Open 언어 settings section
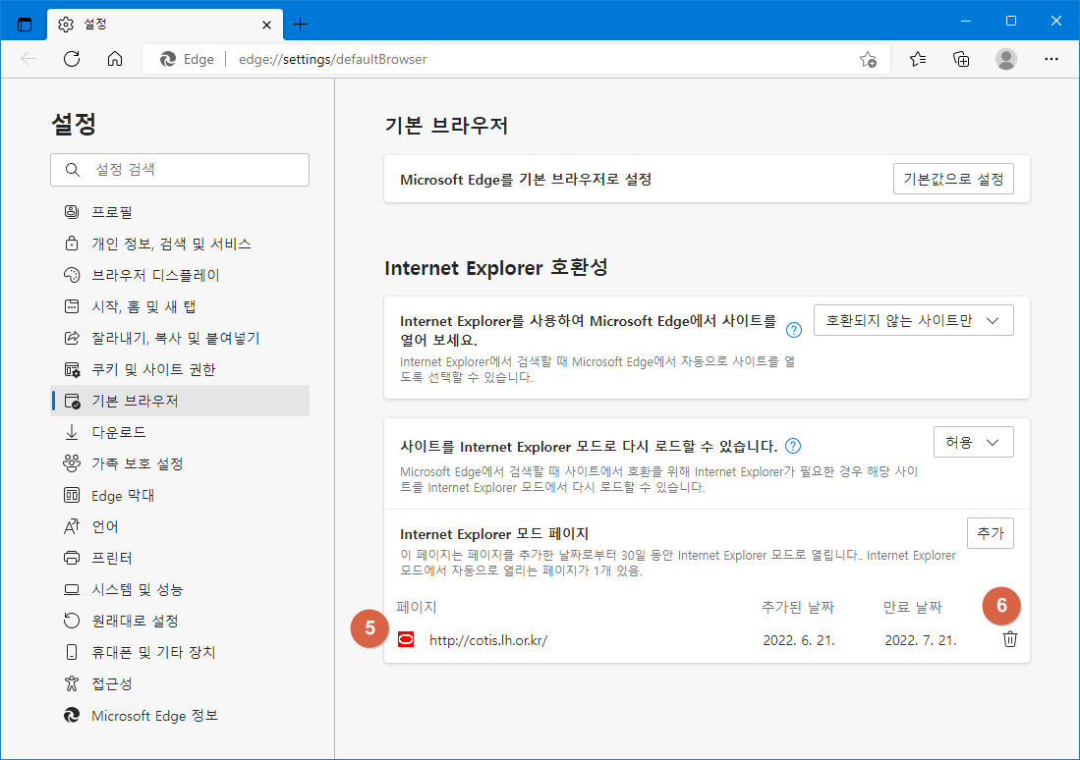 (x=180, y=526)
